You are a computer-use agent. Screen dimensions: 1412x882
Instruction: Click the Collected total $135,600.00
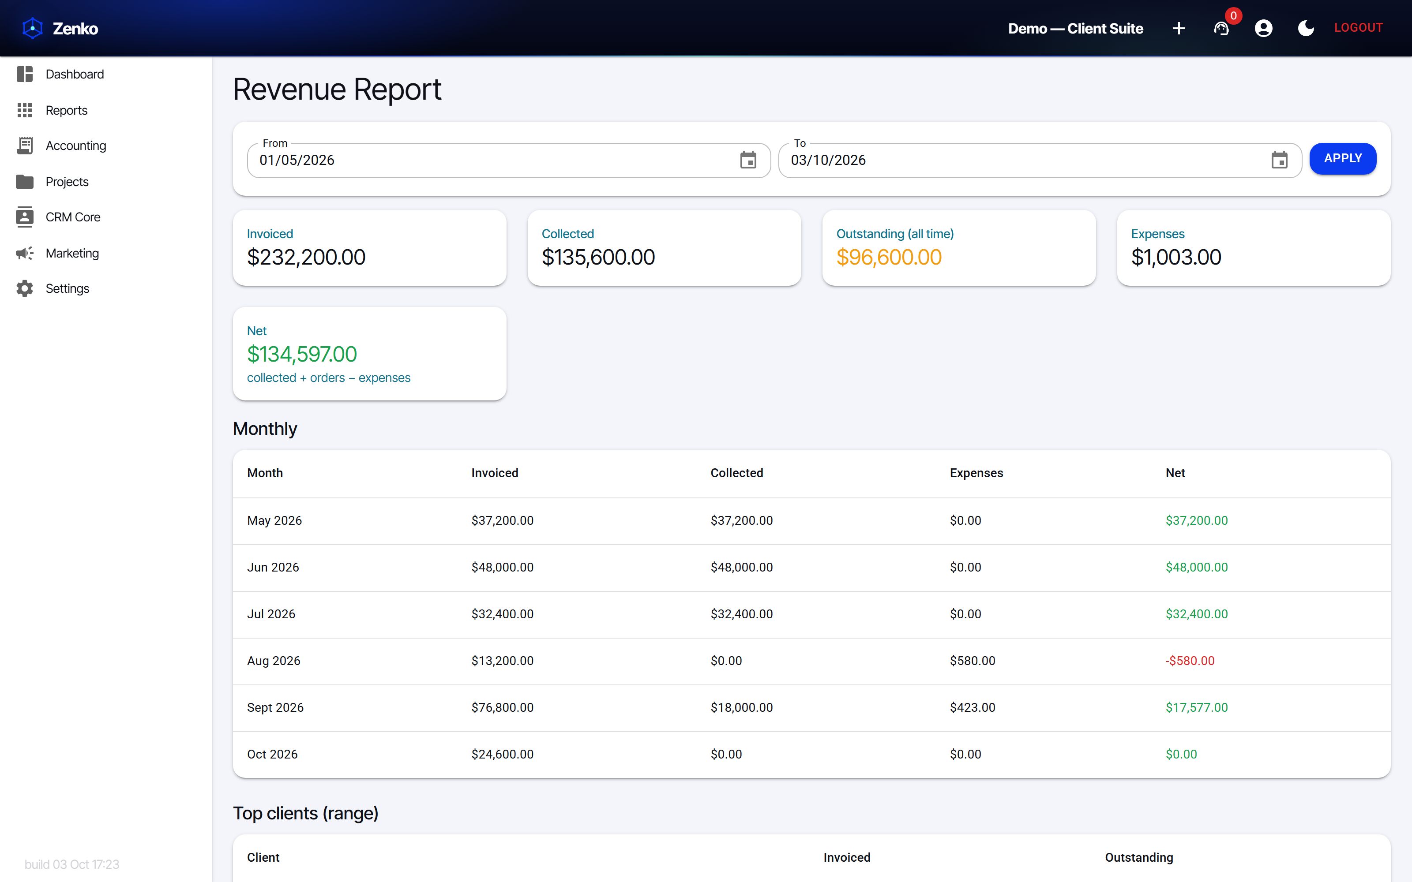tap(598, 257)
